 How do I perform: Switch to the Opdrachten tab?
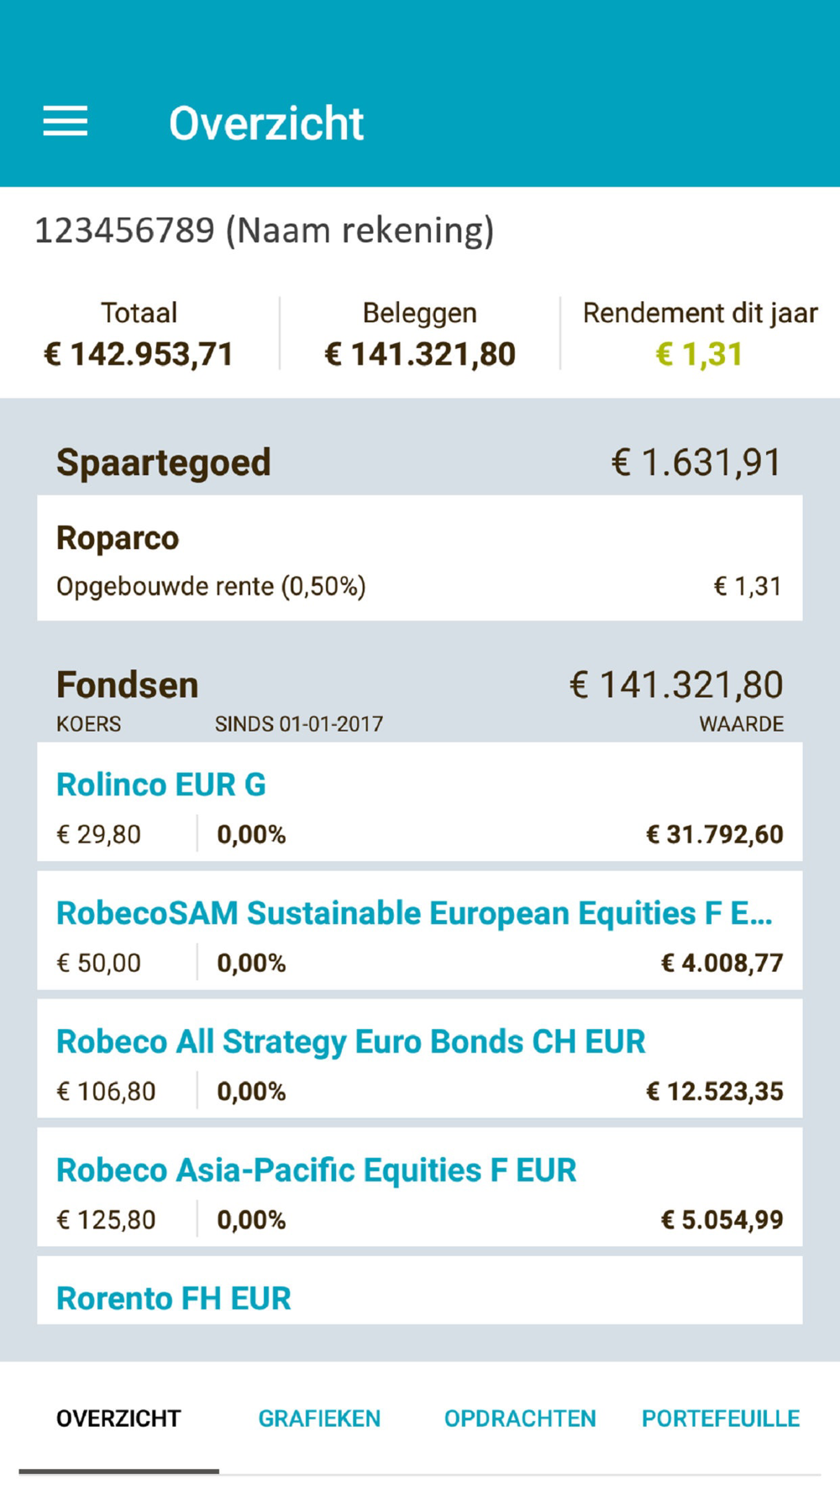click(x=520, y=1418)
